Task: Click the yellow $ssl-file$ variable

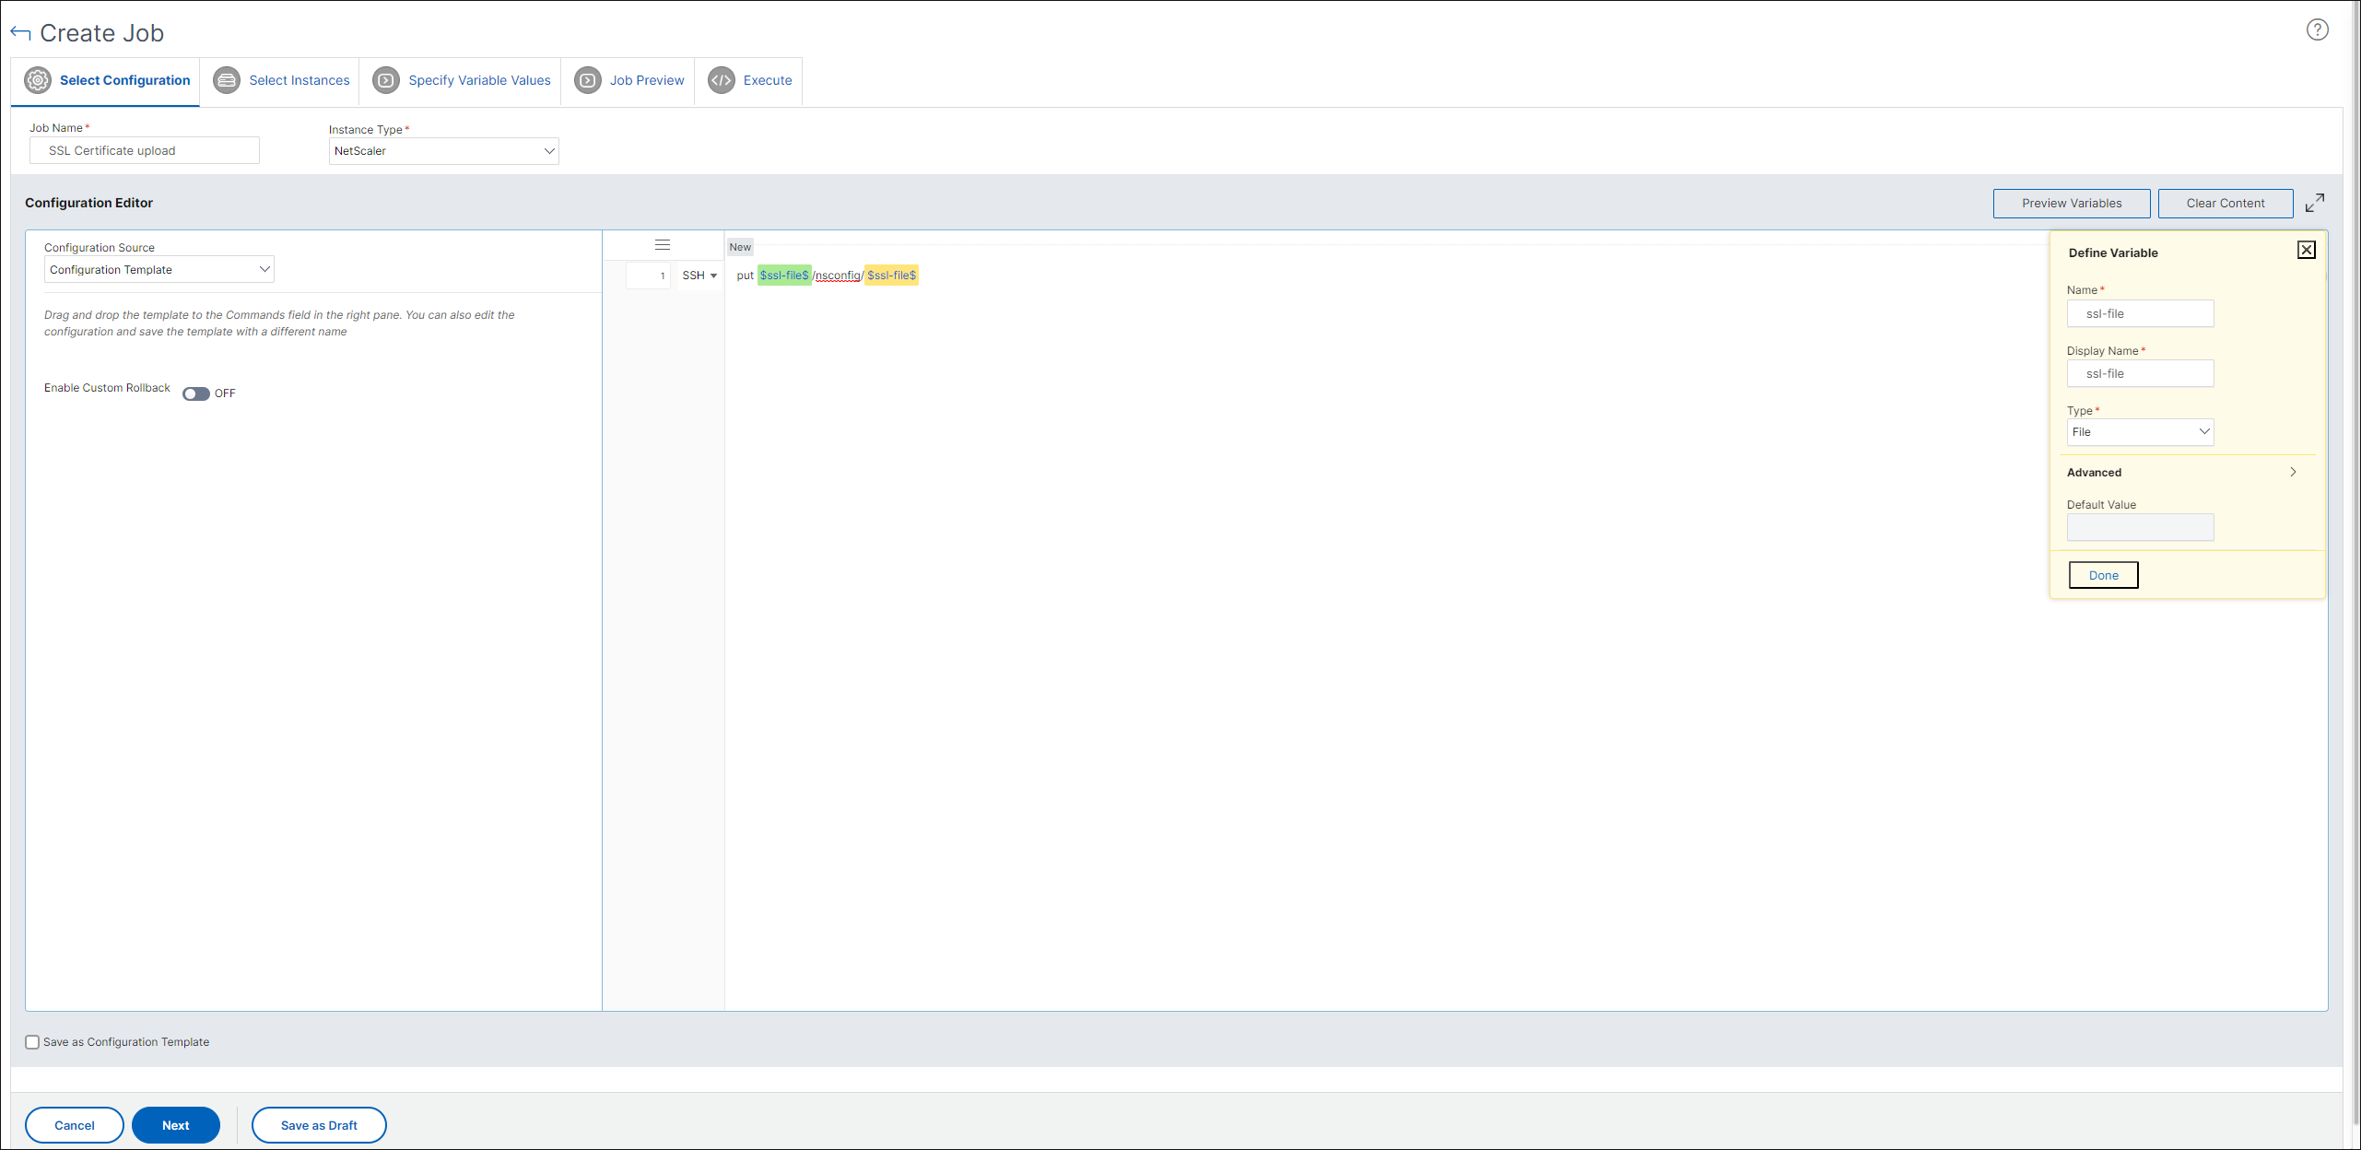Action: (891, 276)
